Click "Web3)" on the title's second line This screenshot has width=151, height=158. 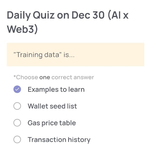(x=22, y=29)
